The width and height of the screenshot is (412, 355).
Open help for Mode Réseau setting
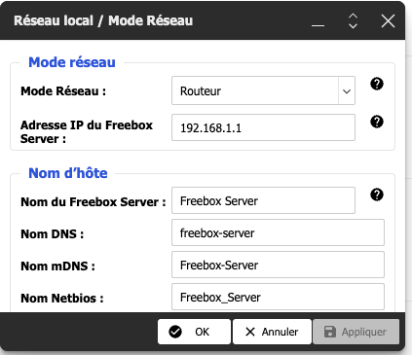[377, 84]
